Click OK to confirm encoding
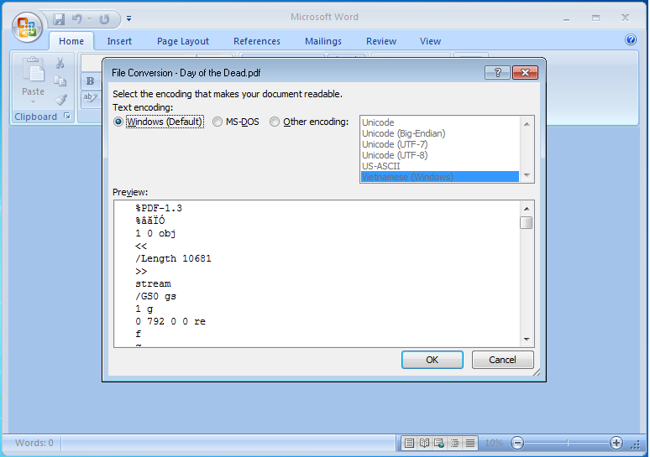 [432, 360]
